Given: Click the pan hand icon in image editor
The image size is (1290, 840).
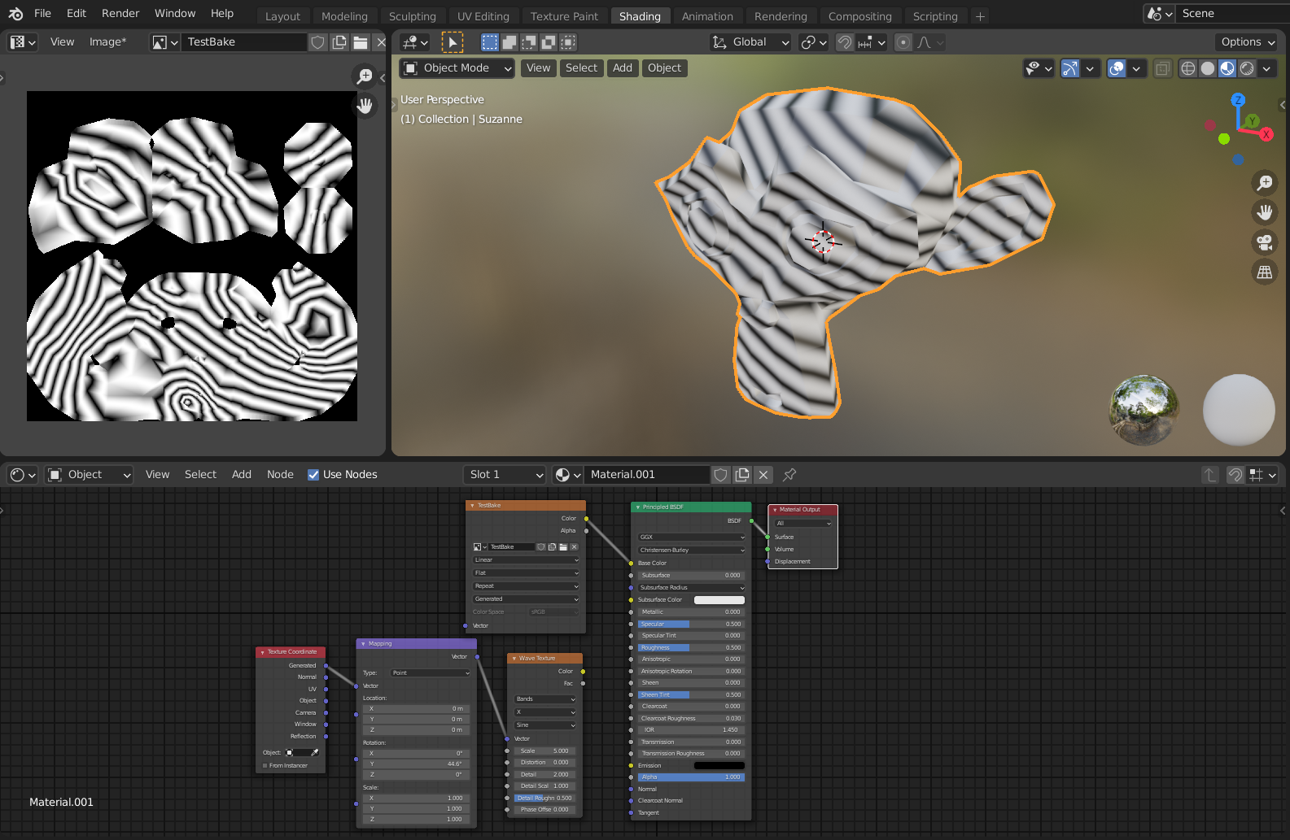Looking at the screenshot, I should [365, 106].
